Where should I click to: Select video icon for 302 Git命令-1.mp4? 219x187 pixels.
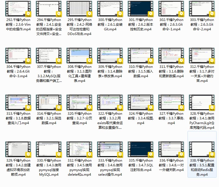point(171,9)
